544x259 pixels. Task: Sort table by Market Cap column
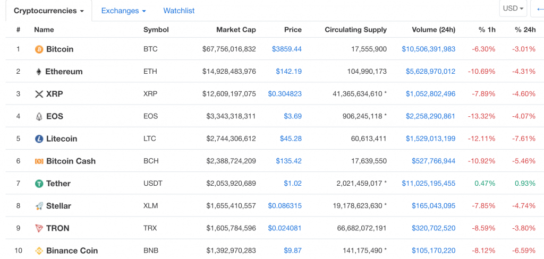[236, 30]
